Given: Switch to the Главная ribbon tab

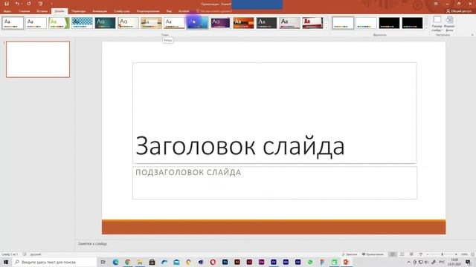Looking at the screenshot, I should [25, 11].
